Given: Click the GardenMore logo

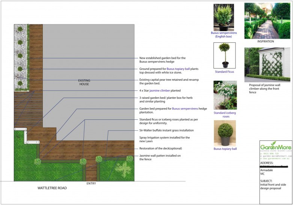Looking at the screenshot, I should tap(275, 146).
